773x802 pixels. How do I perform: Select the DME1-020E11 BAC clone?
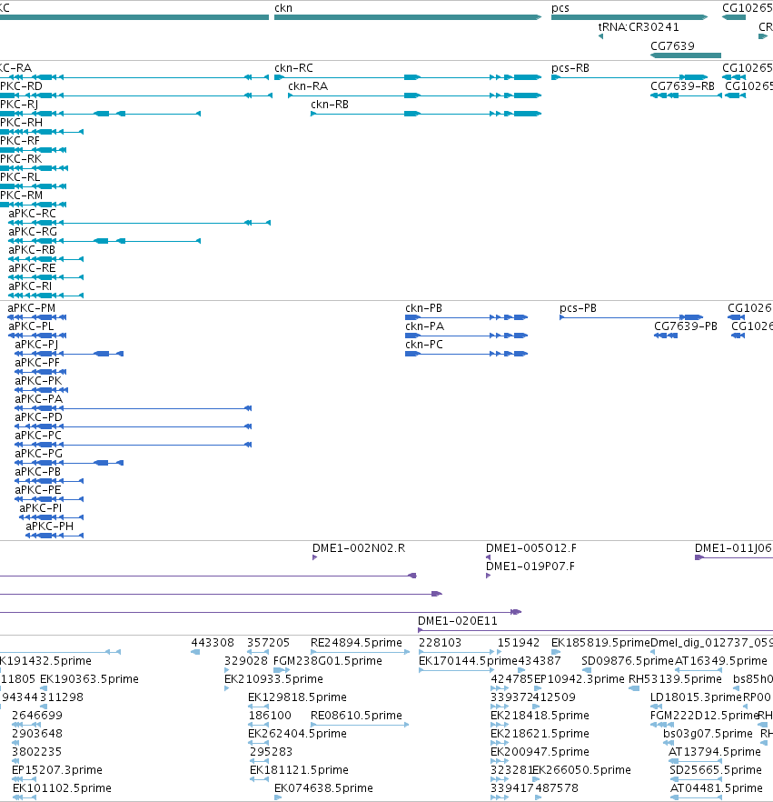(x=595, y=630)
